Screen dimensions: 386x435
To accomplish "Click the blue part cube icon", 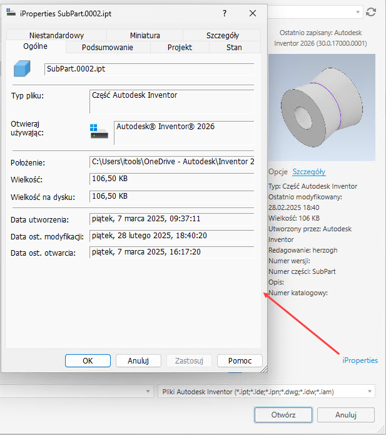I will (22, 69).
